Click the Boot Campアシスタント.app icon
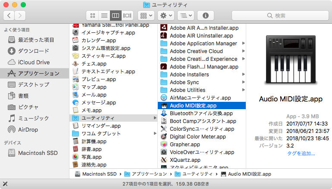The height and width of the screenshot is (189, 332). pyautogui.click(x=164, y=121)
